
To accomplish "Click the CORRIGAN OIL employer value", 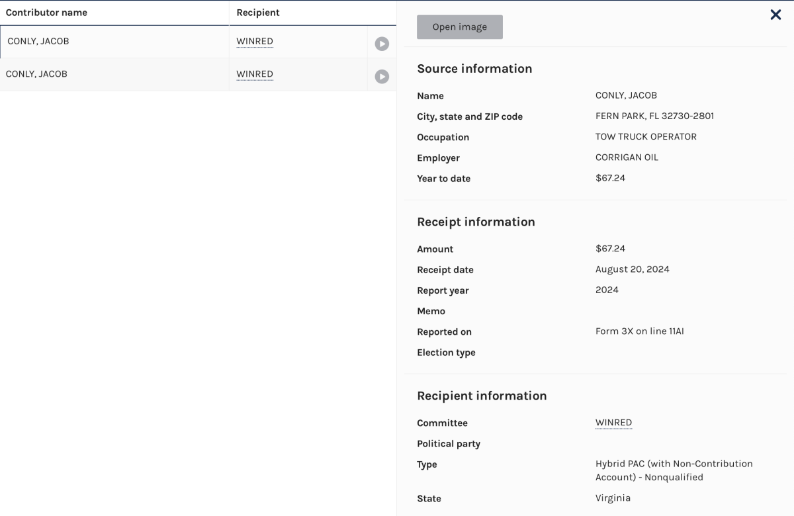I will click(627, 157).
